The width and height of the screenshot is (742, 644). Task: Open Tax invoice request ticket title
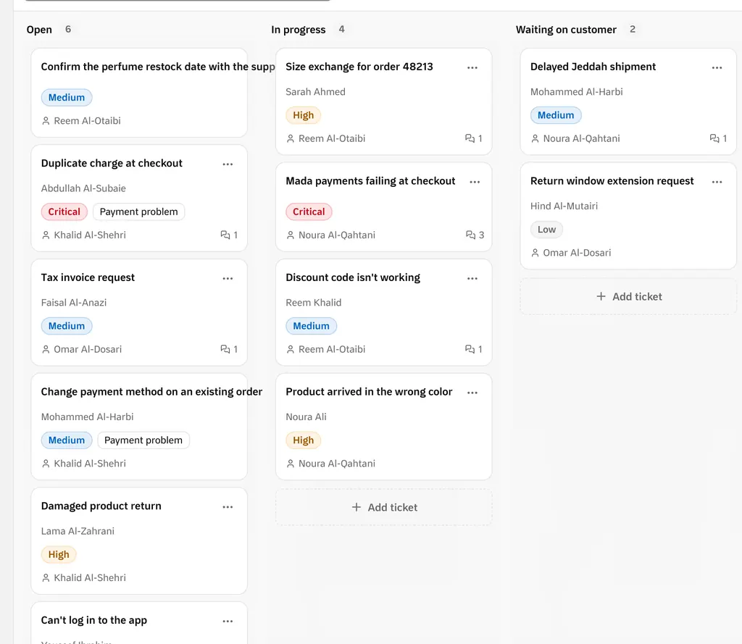pos(88,277)
